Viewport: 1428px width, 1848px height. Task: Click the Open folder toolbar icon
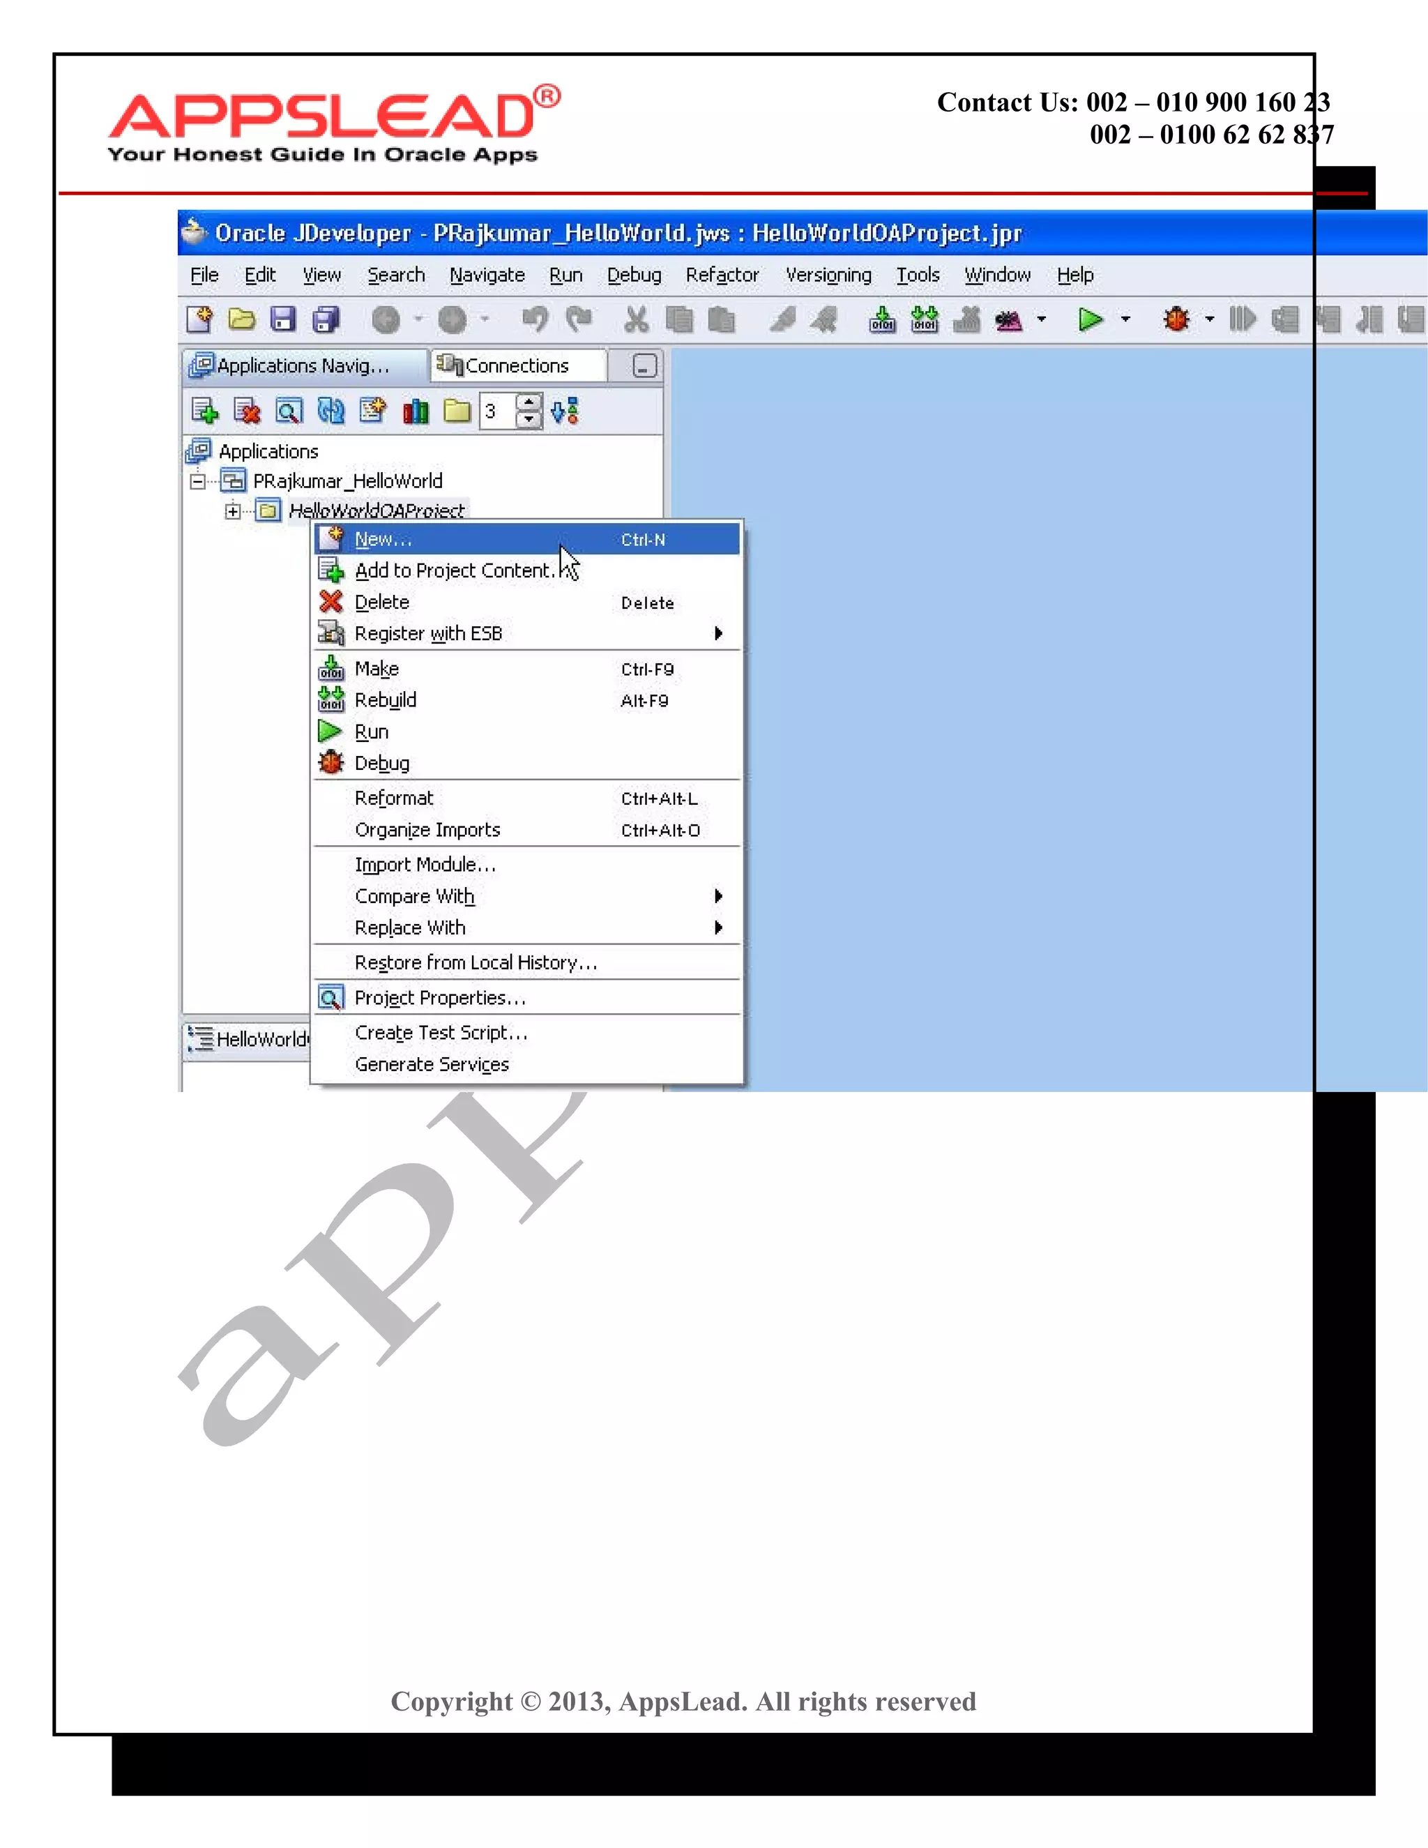[x=242, y=320]
